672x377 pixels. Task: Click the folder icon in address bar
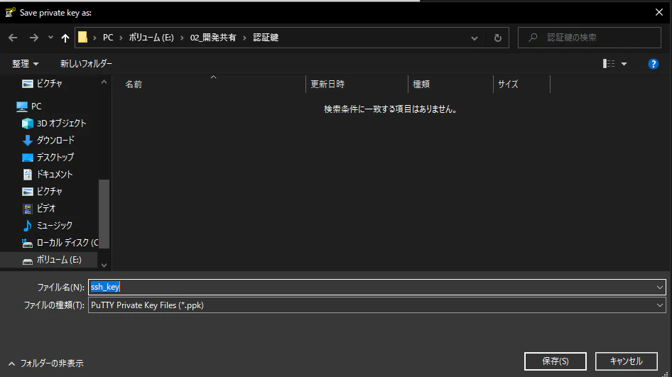pos(82,37)
